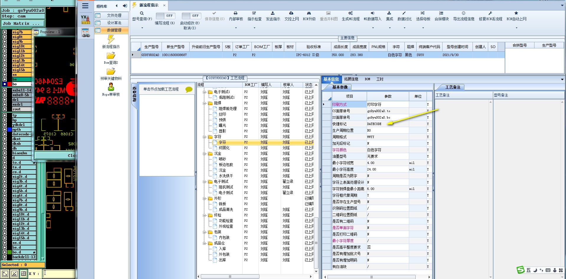Screen dimensions: 566x279
Task: Click the 集成 download icon
Action: pos(389,13)
